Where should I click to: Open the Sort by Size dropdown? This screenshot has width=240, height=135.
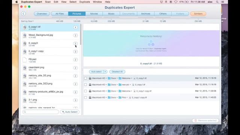coord(27,21)
